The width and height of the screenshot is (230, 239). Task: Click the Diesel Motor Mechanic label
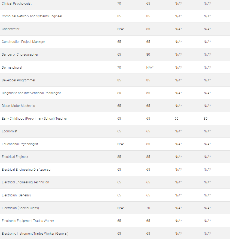[x=18, y=106]
